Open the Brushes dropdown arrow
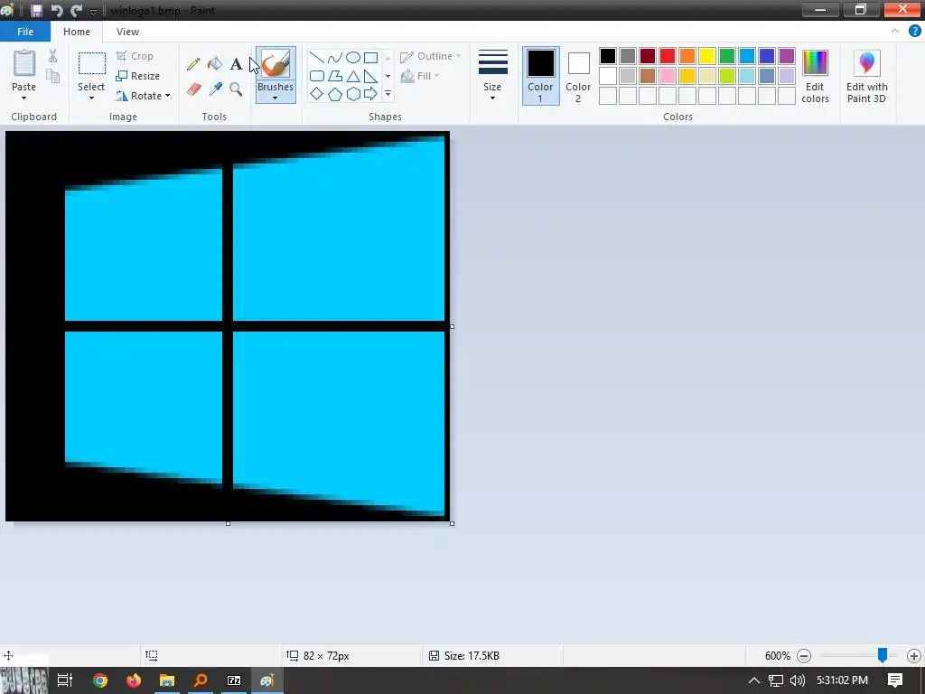925x694 pixels. 276,98
